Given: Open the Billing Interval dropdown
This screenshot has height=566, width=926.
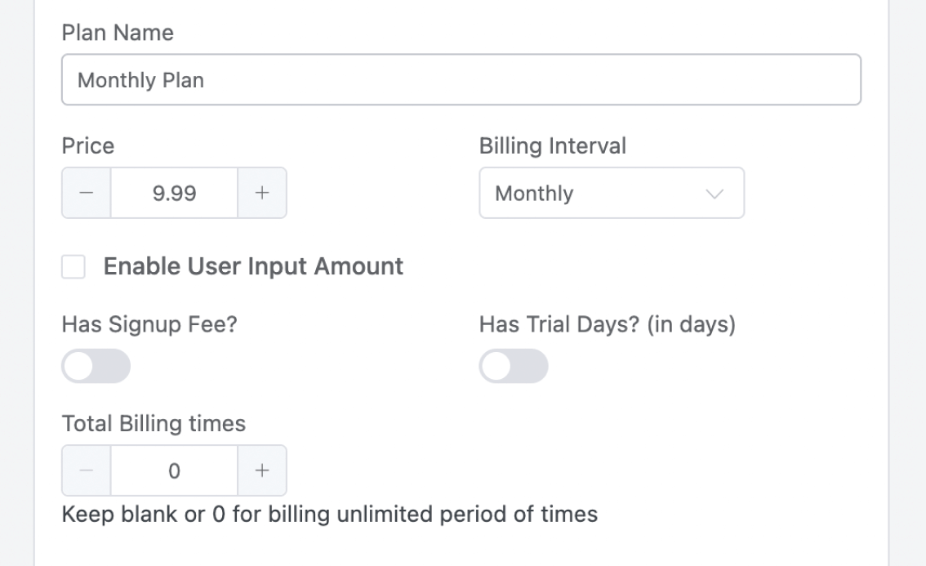Looking at the screenshot, I should tap(611, 194).
